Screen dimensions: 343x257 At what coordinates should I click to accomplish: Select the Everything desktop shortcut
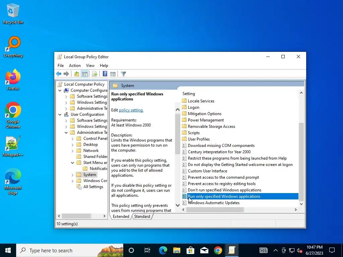pyautogui.click(x=13, y=47)
